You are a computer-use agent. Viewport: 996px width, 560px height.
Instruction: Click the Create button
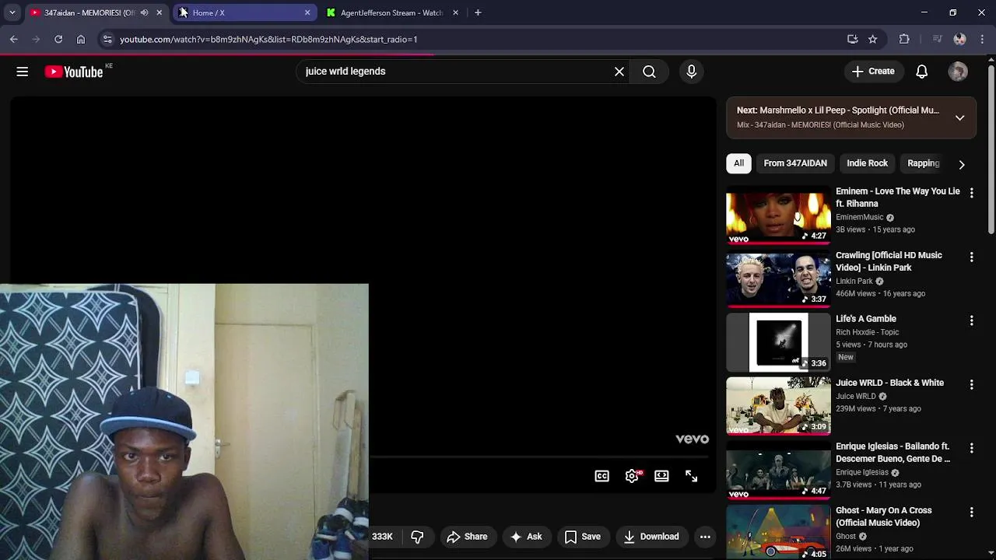tap(873, 72)
